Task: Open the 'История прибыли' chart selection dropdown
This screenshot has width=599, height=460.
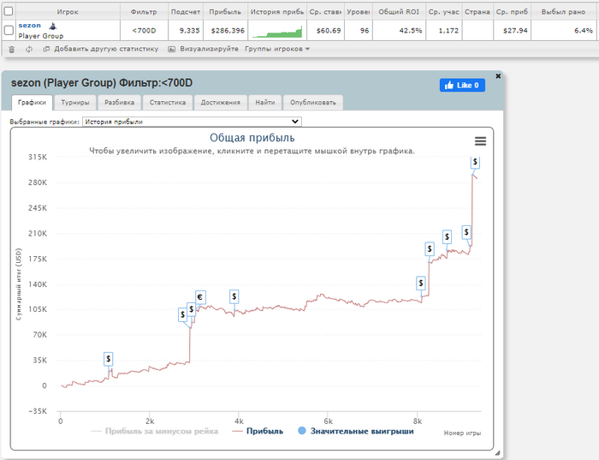Action: tap(192, 122)
